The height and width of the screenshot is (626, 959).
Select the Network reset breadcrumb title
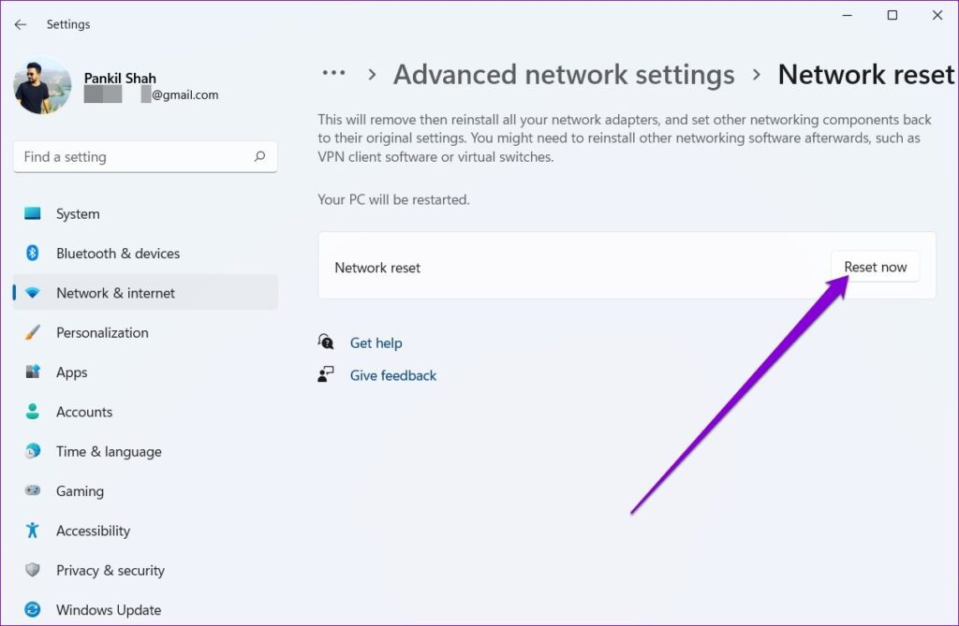click(866, 74)
